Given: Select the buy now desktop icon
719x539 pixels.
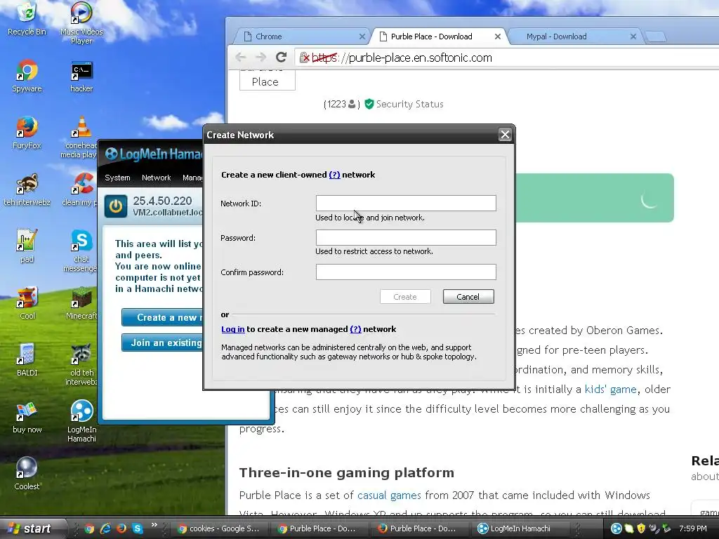Looking at the screenshot, I should [27, 417].
